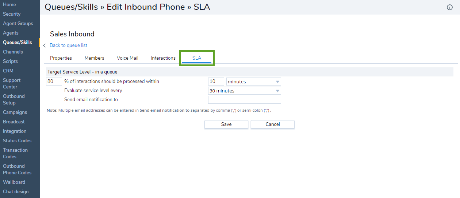Screen dimensions: 460x198
Task: Click the email notification input field
Action: click(245, 100)
